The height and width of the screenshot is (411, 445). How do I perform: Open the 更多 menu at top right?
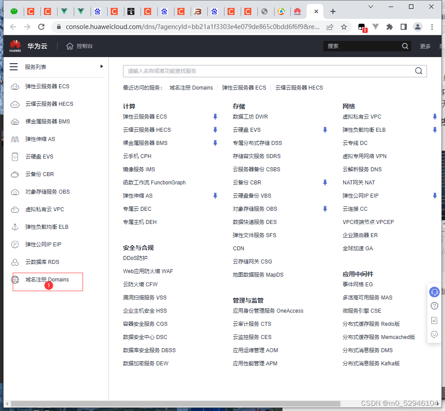click(x=425, y=46)
